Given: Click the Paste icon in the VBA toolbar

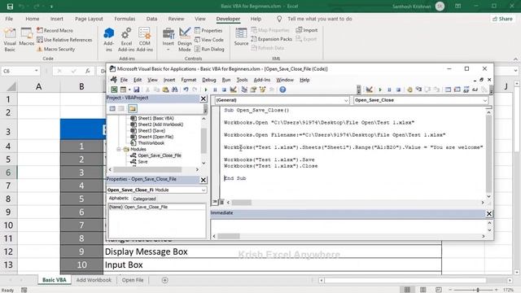Looking at the screenshot, I should (165, 90).
